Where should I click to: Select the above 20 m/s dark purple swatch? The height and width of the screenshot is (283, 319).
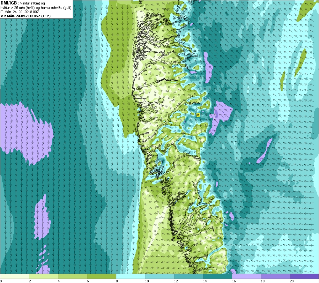pyautogui.click(x=305, y=276)
